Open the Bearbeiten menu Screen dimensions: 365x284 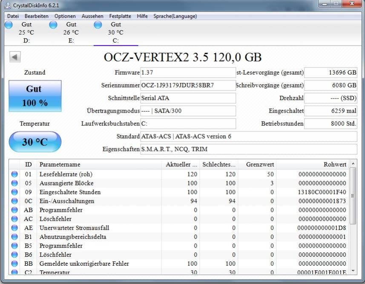(37, 16)
